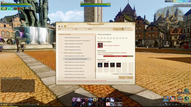Focus the search text field in crafting book

point(100,29)
